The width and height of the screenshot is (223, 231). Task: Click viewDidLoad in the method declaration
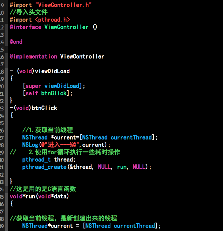tap(52, 71)
